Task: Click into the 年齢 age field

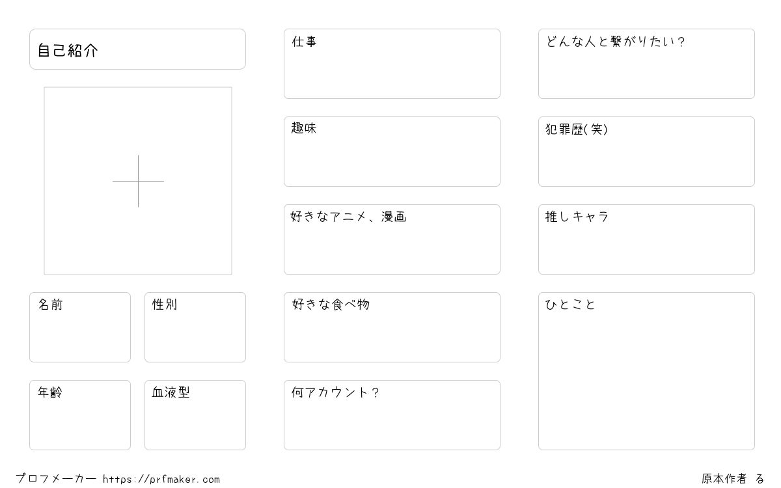Action: point(80,415)
